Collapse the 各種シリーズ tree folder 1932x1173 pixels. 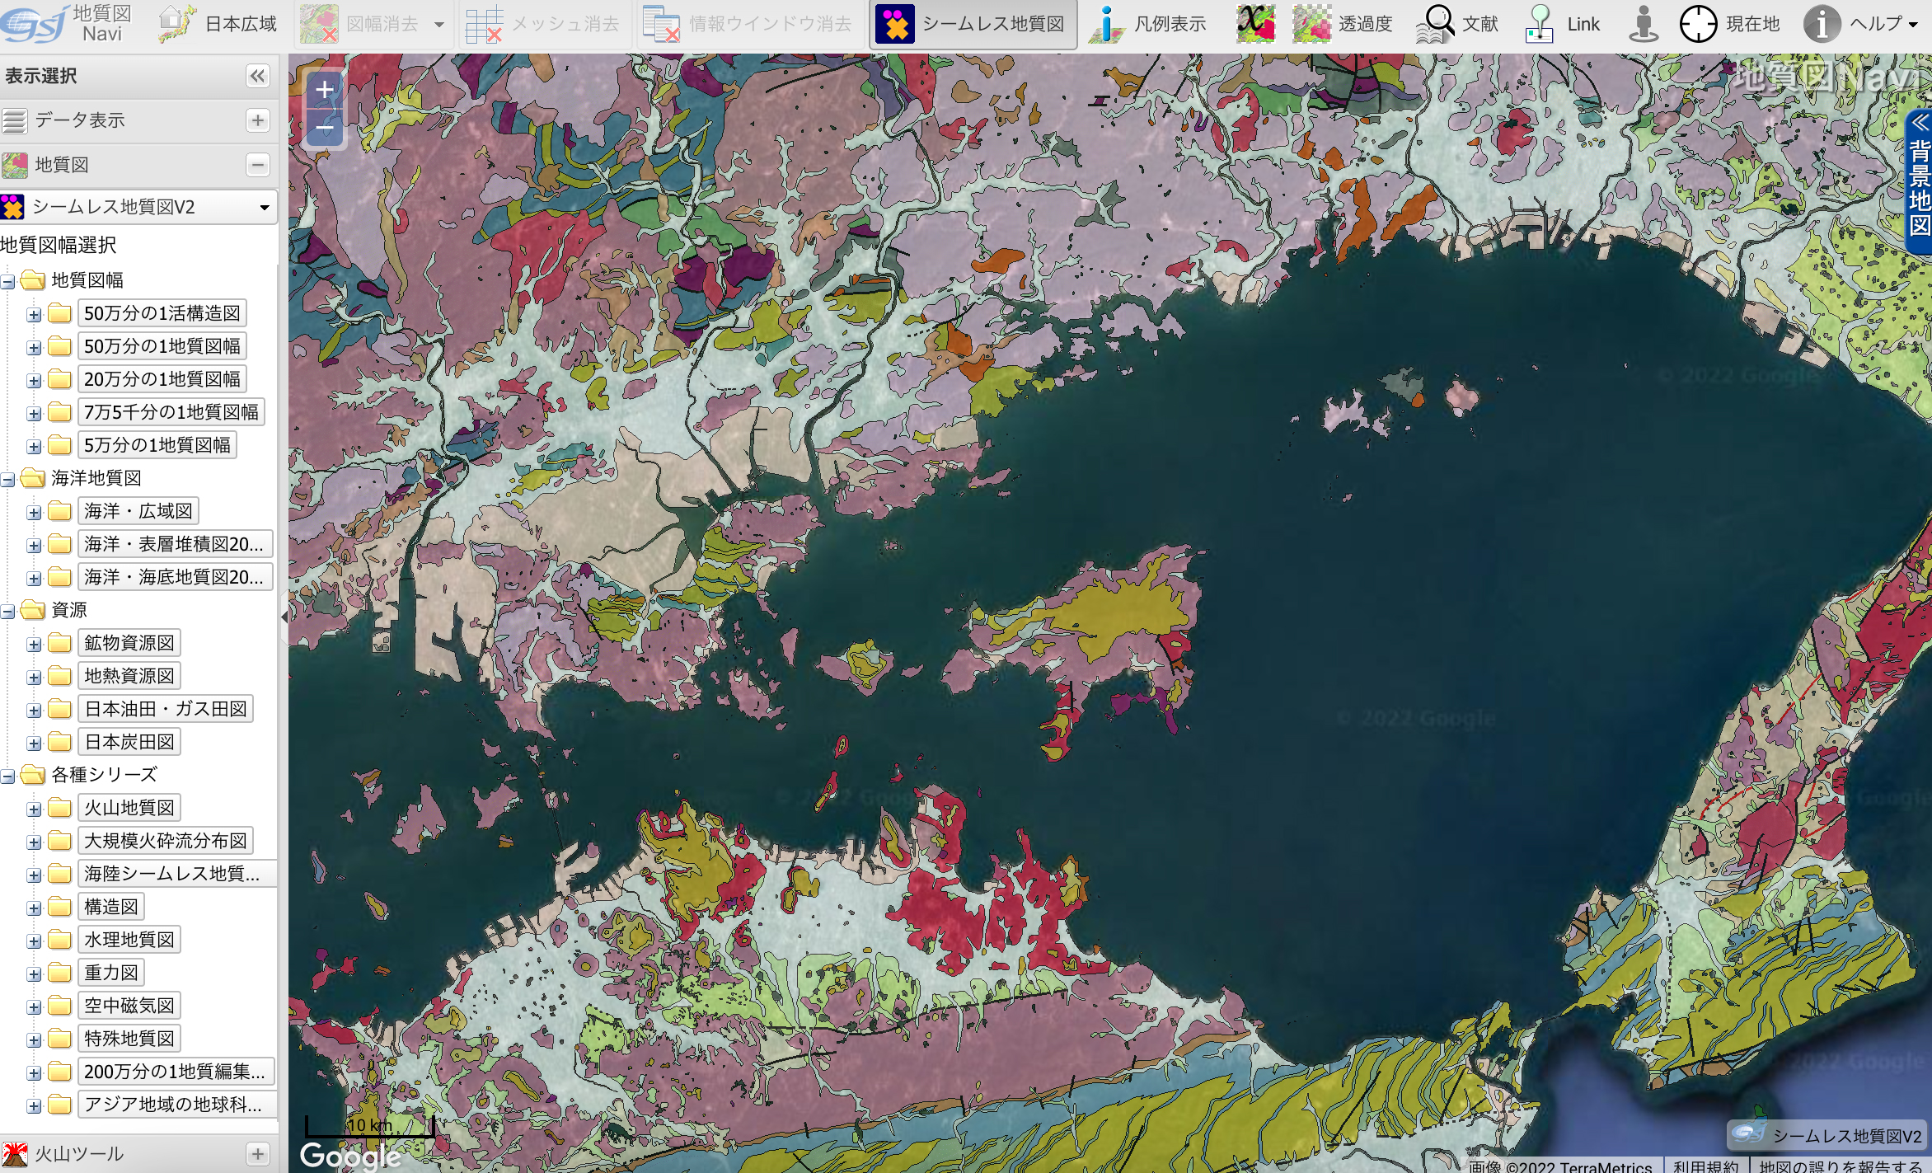pos(8,776)
